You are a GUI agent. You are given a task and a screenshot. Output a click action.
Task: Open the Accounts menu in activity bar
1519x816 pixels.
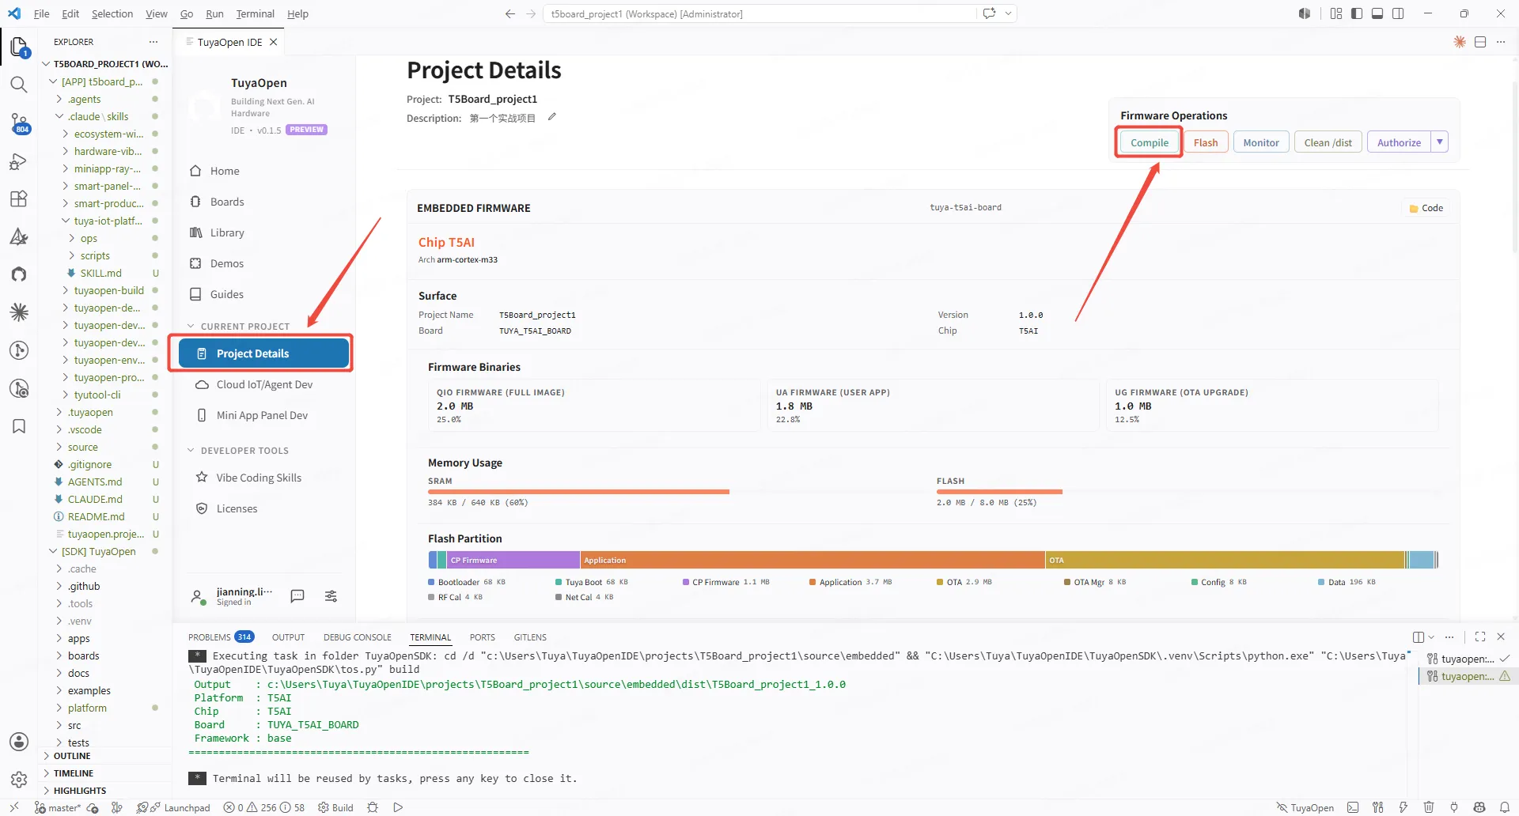tap(19, 742)
